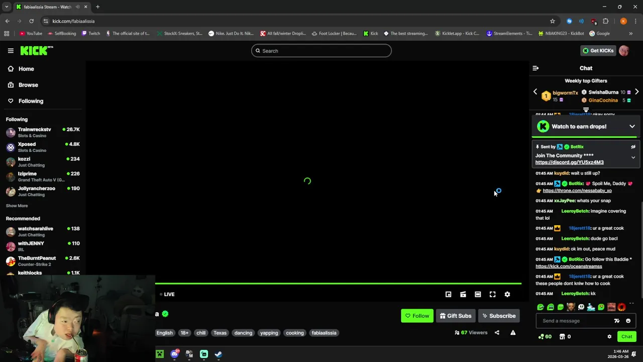The image size is (643, 362).
Task: Send message with Chat button
Action: tap(626, 337)
